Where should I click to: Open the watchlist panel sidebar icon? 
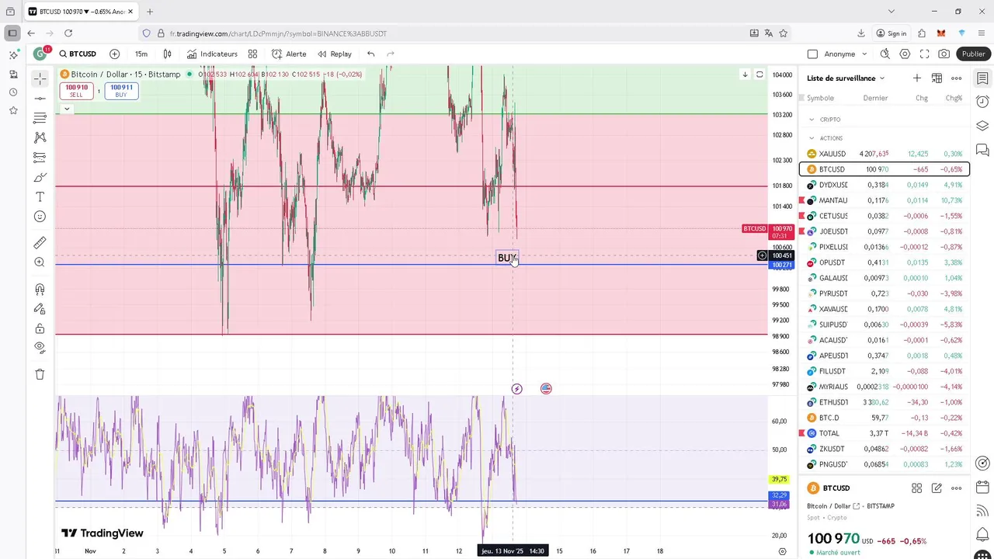click(x=982, y=78)
